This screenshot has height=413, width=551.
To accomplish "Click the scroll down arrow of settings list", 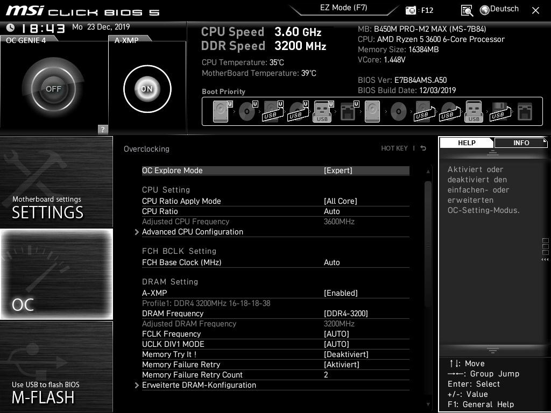I will coord(428,404).
